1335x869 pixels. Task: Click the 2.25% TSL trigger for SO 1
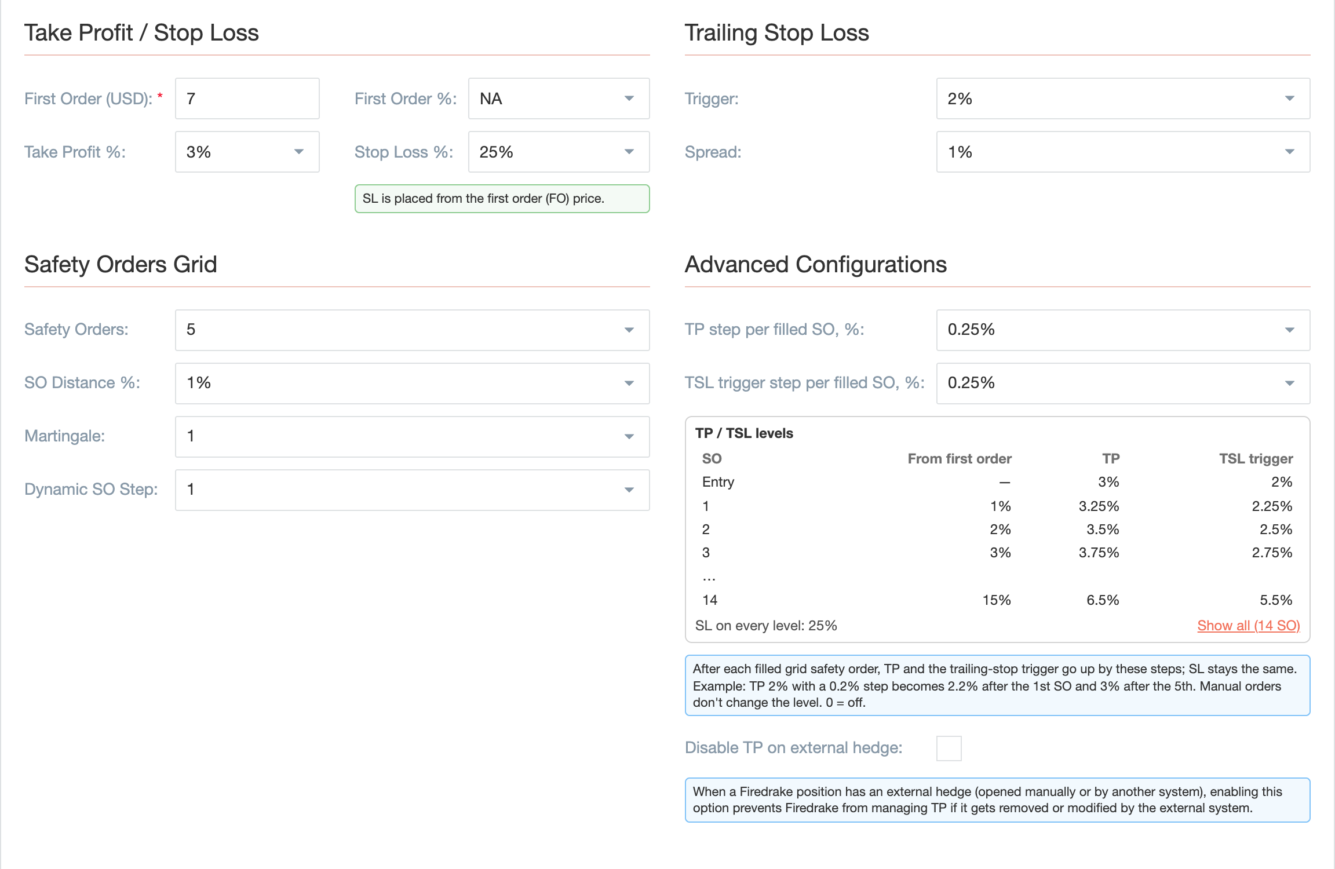click(x=1272, y=506)
